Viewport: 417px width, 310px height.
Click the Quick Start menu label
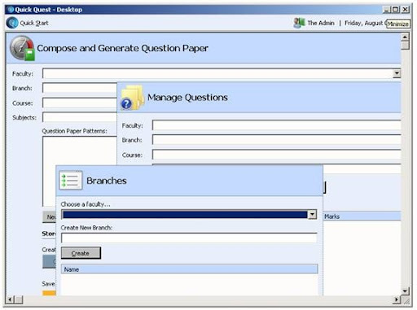(34, 23)
